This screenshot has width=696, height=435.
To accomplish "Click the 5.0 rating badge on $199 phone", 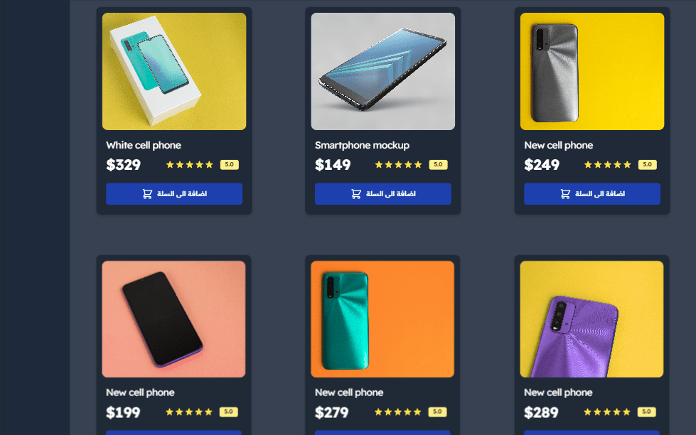I will pos(229,412).
